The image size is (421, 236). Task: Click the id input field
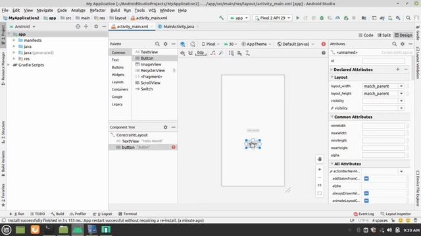[383, 61]
